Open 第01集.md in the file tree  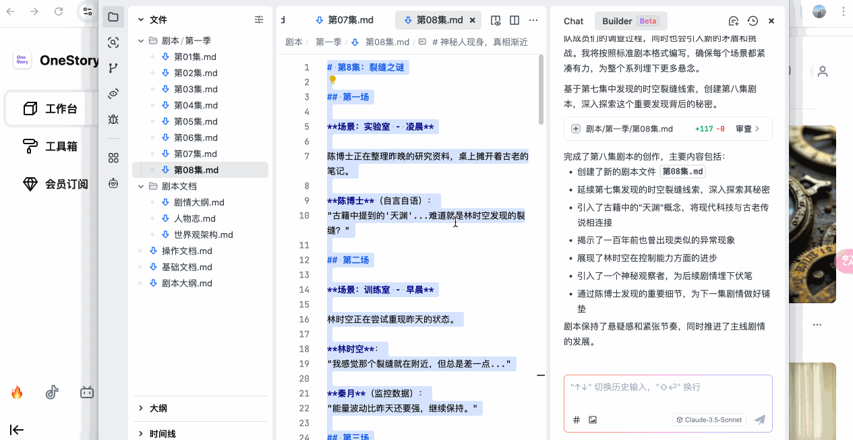pyautogui.click(x=195, y=57)
